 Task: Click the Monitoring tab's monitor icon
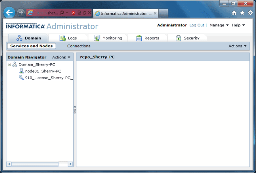click(x=97, y=38)
